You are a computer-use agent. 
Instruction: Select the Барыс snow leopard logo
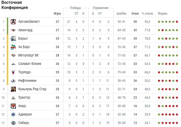coord(13,39)
